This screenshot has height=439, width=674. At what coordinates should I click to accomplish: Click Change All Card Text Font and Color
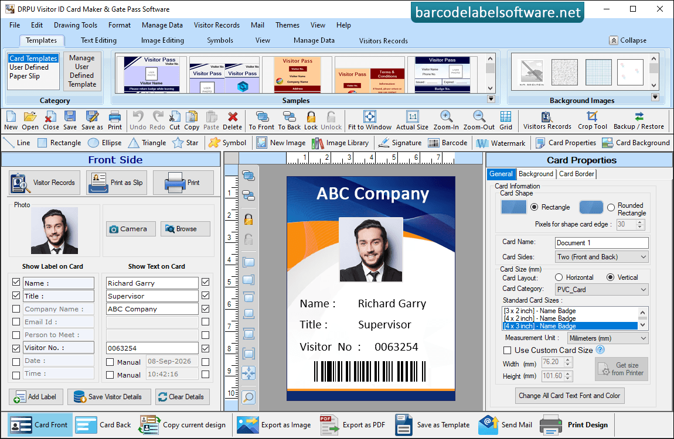coord(570,396)
